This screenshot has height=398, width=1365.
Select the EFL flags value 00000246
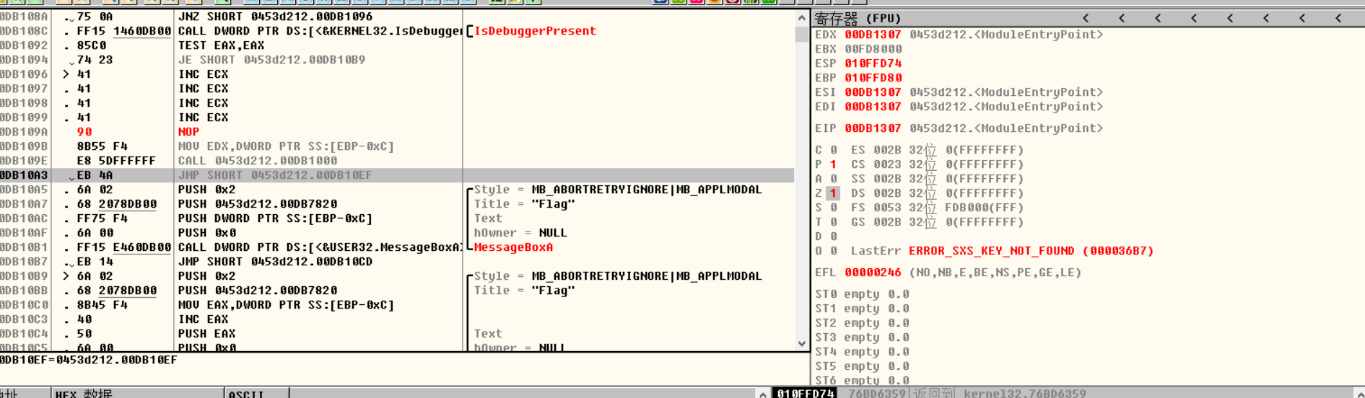[x=873, y=273]
